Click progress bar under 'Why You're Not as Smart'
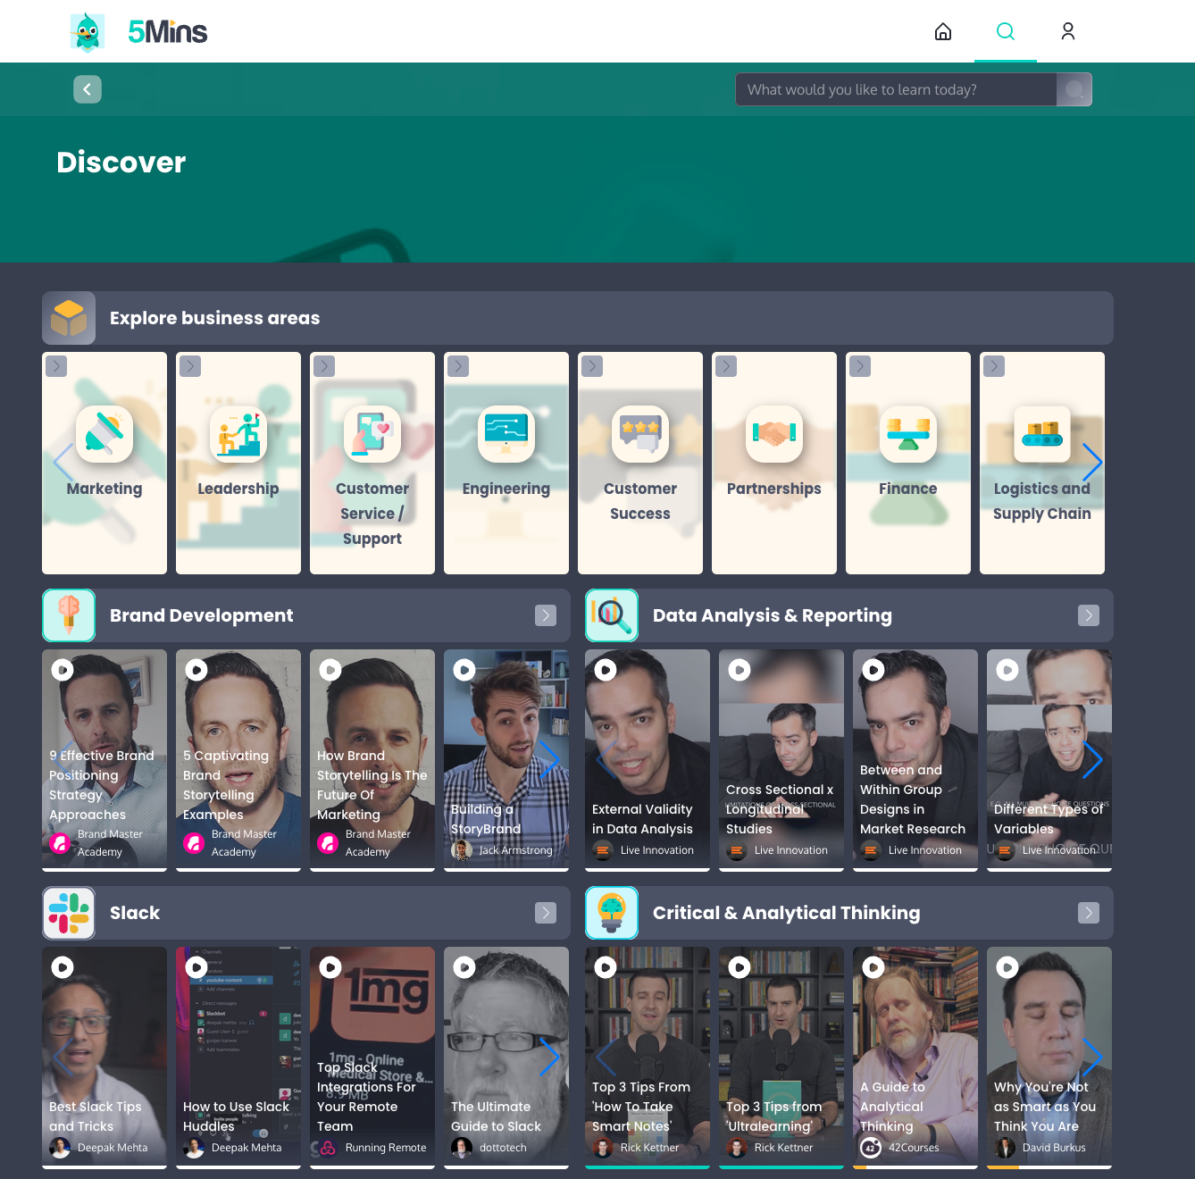 click(x=1049, y=1166)
